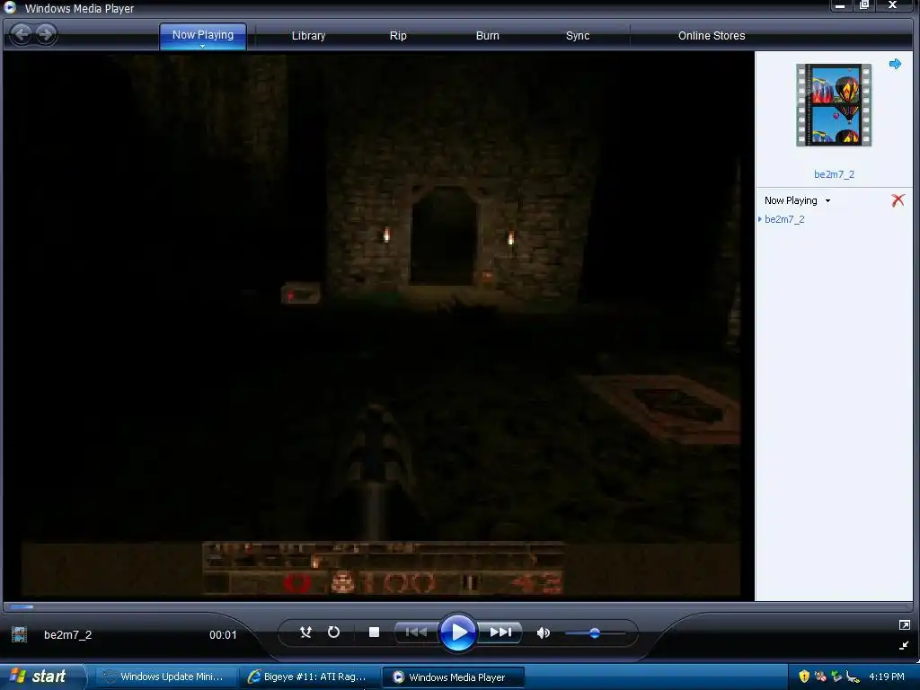This screenshot has height=690, width=920.
Task: Click the network connection tray icon
Action: coord(853,677)
